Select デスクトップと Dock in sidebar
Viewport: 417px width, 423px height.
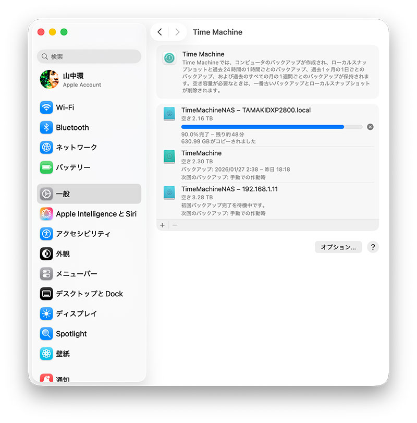(89, 294)
